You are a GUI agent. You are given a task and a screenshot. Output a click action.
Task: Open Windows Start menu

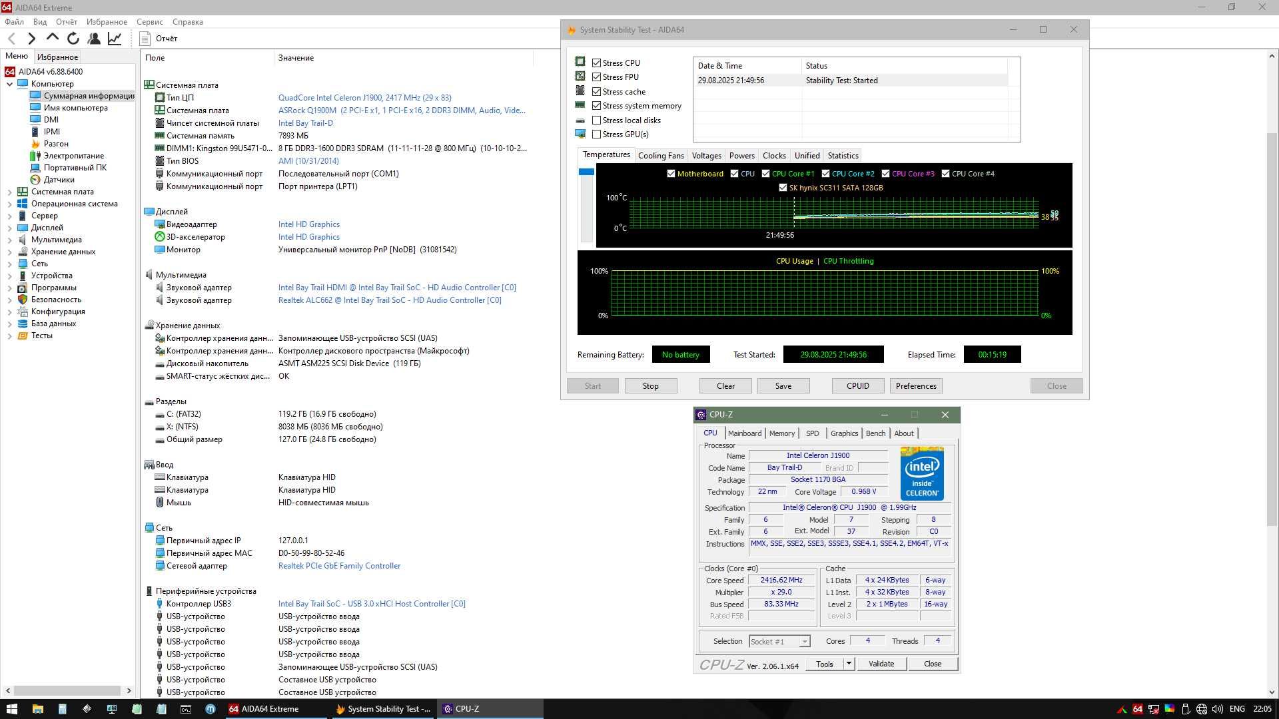pyautogui.click(x=11, y=709)
